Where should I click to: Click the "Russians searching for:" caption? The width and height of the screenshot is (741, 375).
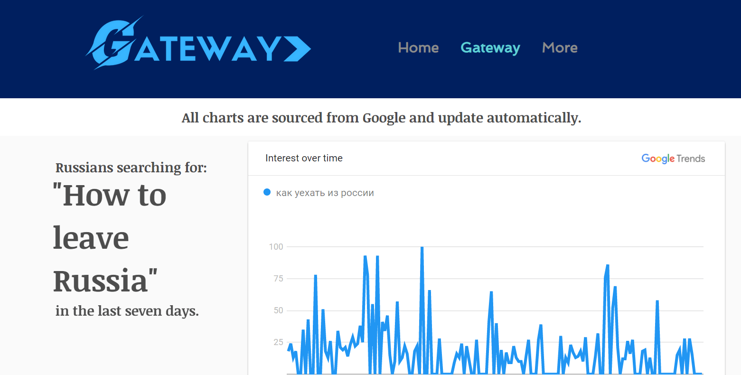click(131, 168)
